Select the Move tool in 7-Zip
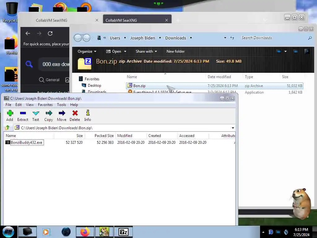 (x=62, y=116)
